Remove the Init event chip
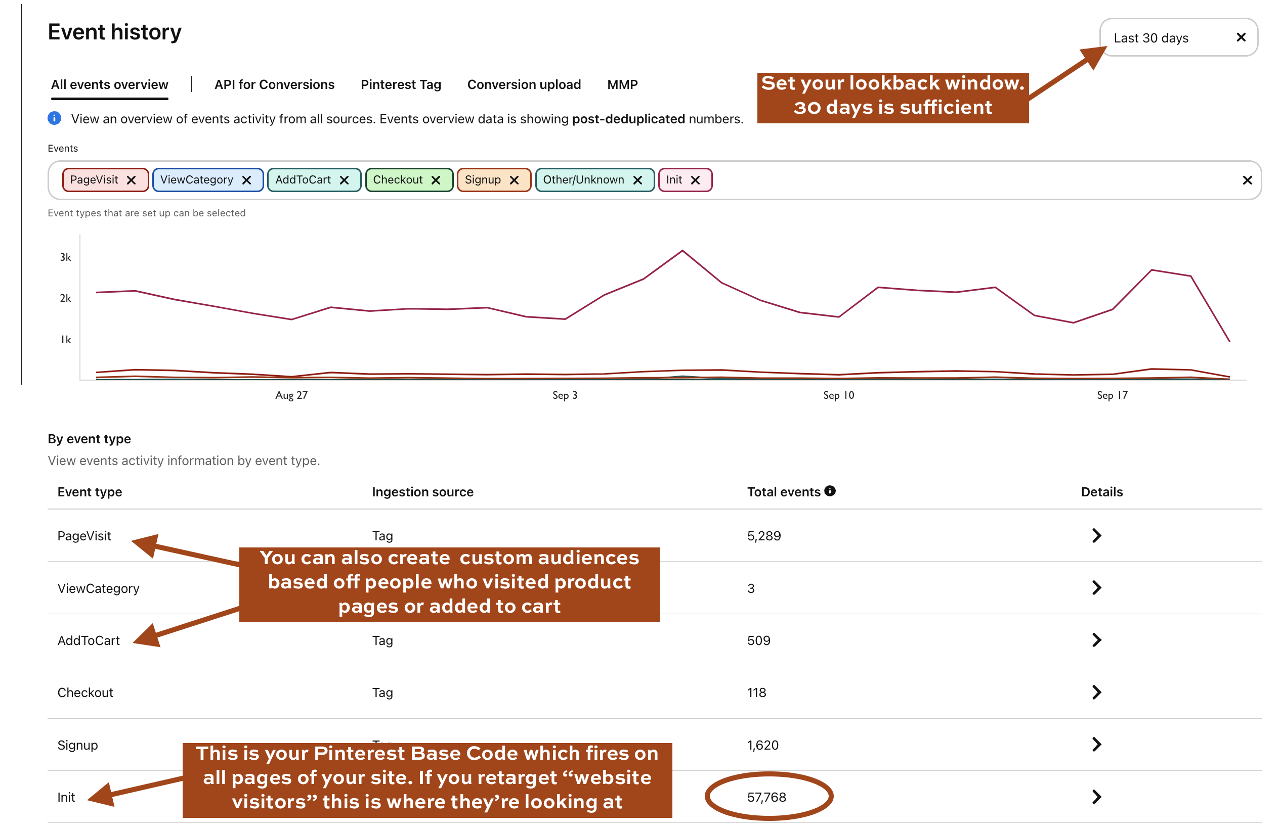The height and width of the screenshot is (830, 1280). tap(695, 180)
